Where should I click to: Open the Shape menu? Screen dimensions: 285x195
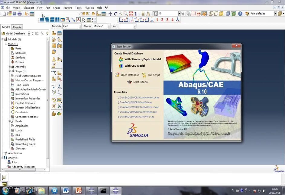(x=57, y=8)
